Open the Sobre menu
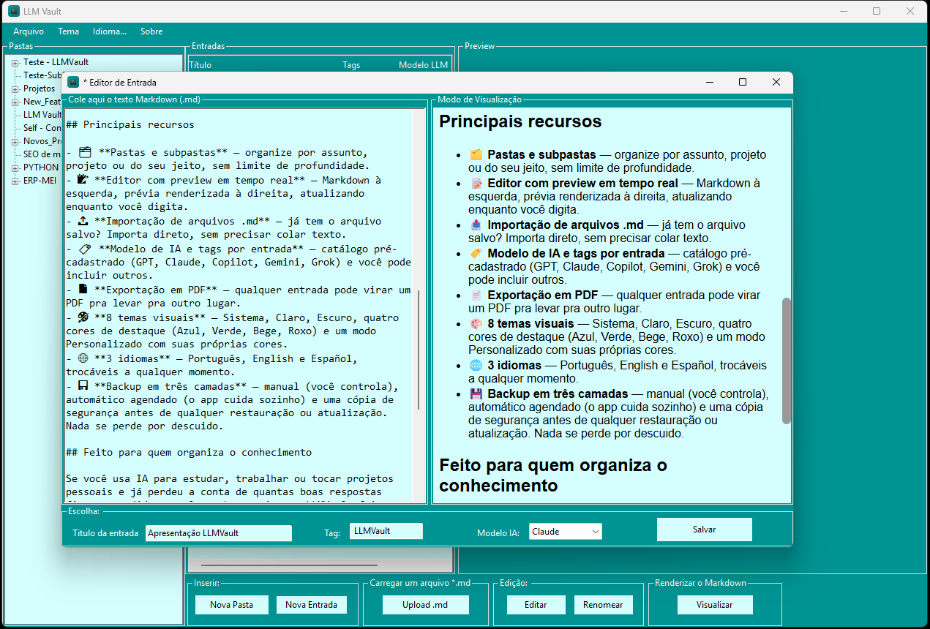The image size is (930, 629). 151,31
